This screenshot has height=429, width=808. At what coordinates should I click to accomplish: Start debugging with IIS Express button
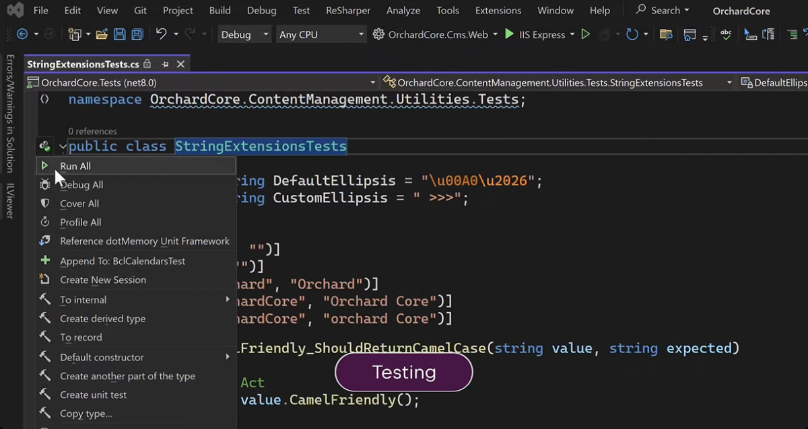click(x=535, y=34)
